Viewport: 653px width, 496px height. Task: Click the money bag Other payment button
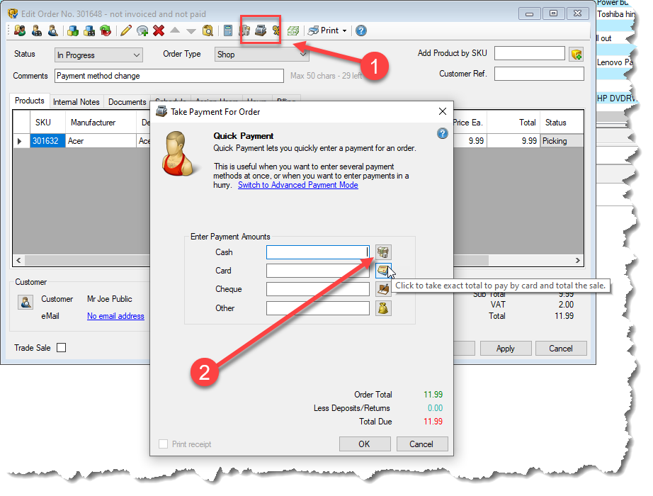(383, 308)
